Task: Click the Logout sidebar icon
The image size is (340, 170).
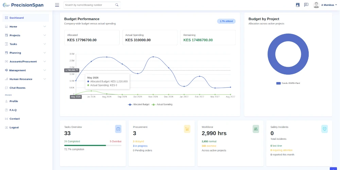Action: coord(6,127)
